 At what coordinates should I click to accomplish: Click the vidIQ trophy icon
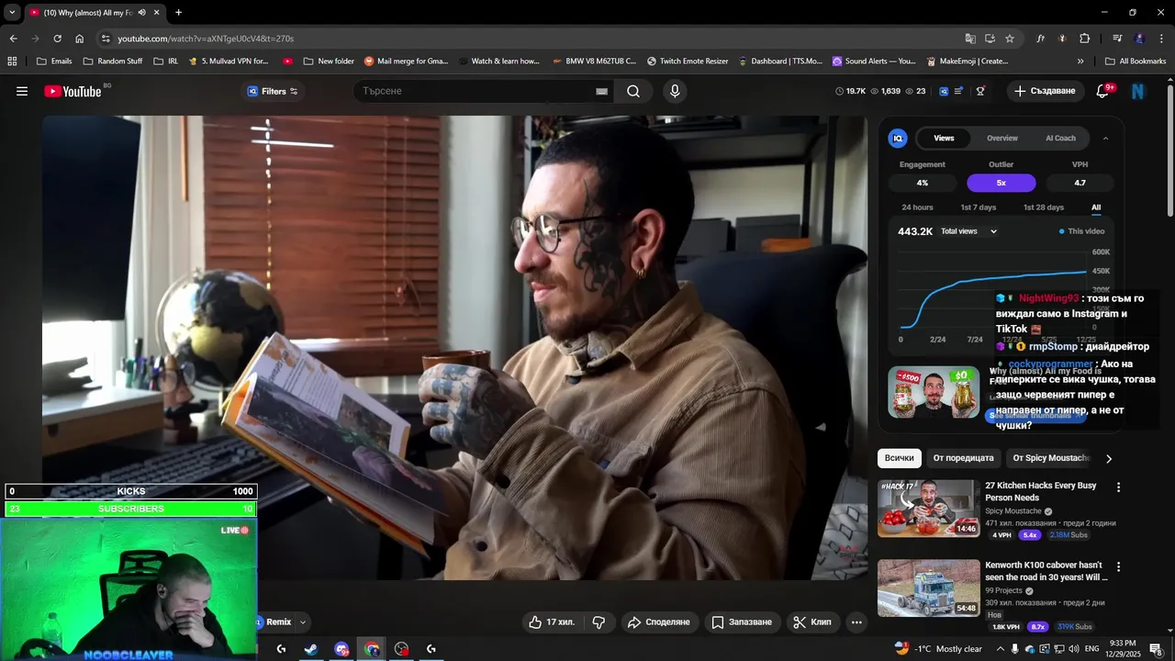point(980,91)
